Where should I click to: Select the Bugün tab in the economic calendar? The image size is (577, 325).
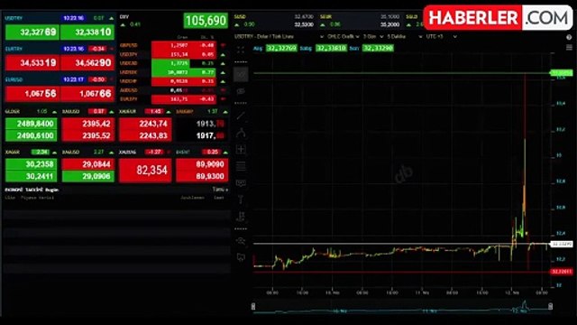(x=52, y=190)
